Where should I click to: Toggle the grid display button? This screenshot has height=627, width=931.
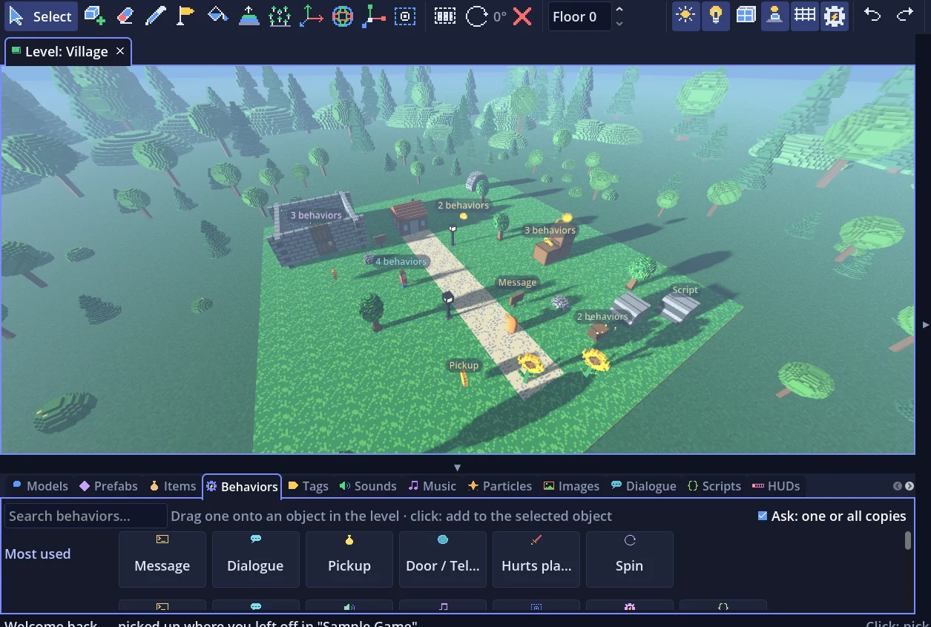point(805,16)
